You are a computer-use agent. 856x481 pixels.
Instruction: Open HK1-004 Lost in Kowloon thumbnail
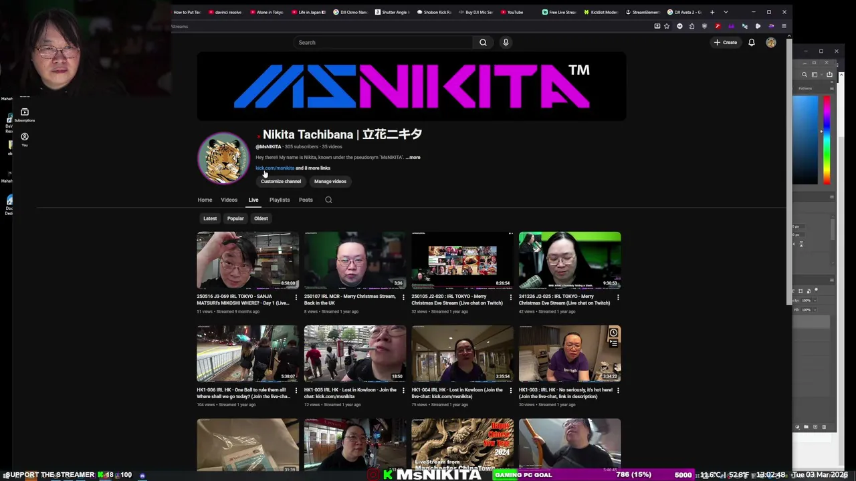[463, 353]
